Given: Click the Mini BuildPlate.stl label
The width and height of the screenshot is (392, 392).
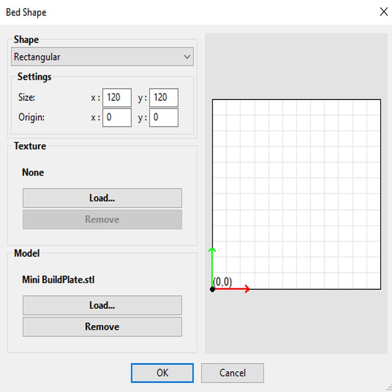Looking at the screenshot, I should pyautogui.click(x=58, y=279).
